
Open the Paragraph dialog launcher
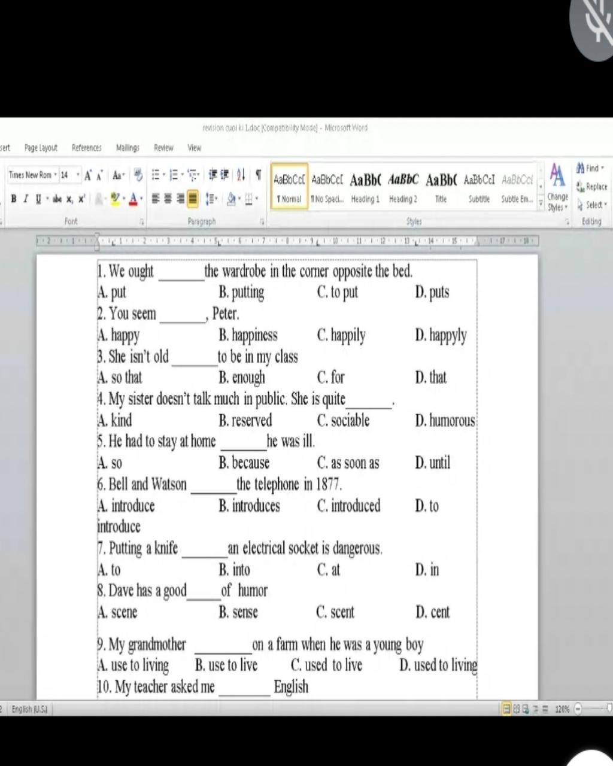262,222
